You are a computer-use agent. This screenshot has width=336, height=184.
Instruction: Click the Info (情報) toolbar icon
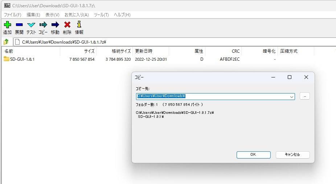pyautogui.click(x=79, y=25)
